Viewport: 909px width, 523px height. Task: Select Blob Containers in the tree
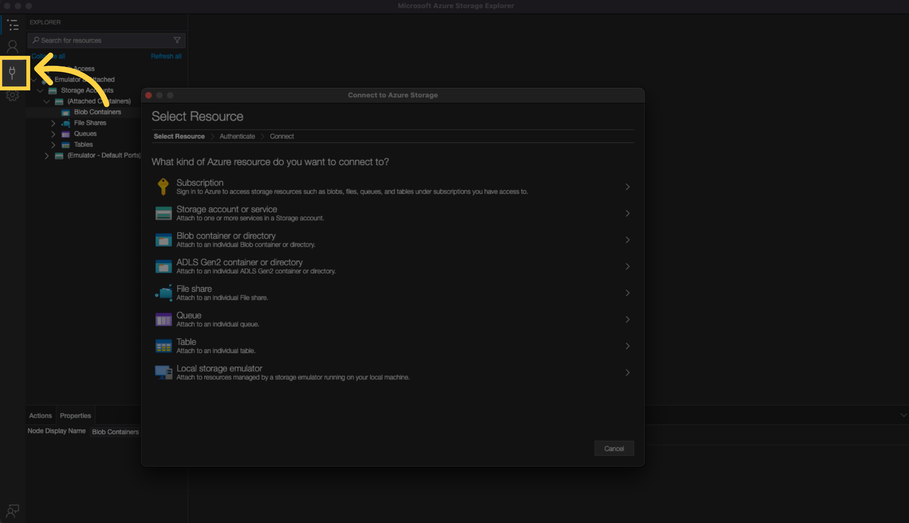tap(97, 112)
